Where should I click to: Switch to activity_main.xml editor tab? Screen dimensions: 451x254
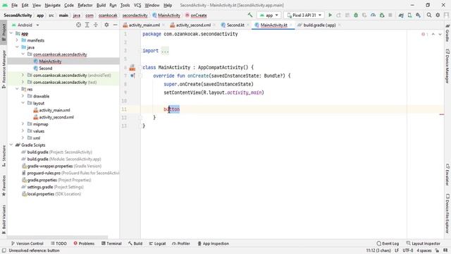pyautogui.click(x=144, y=25)
